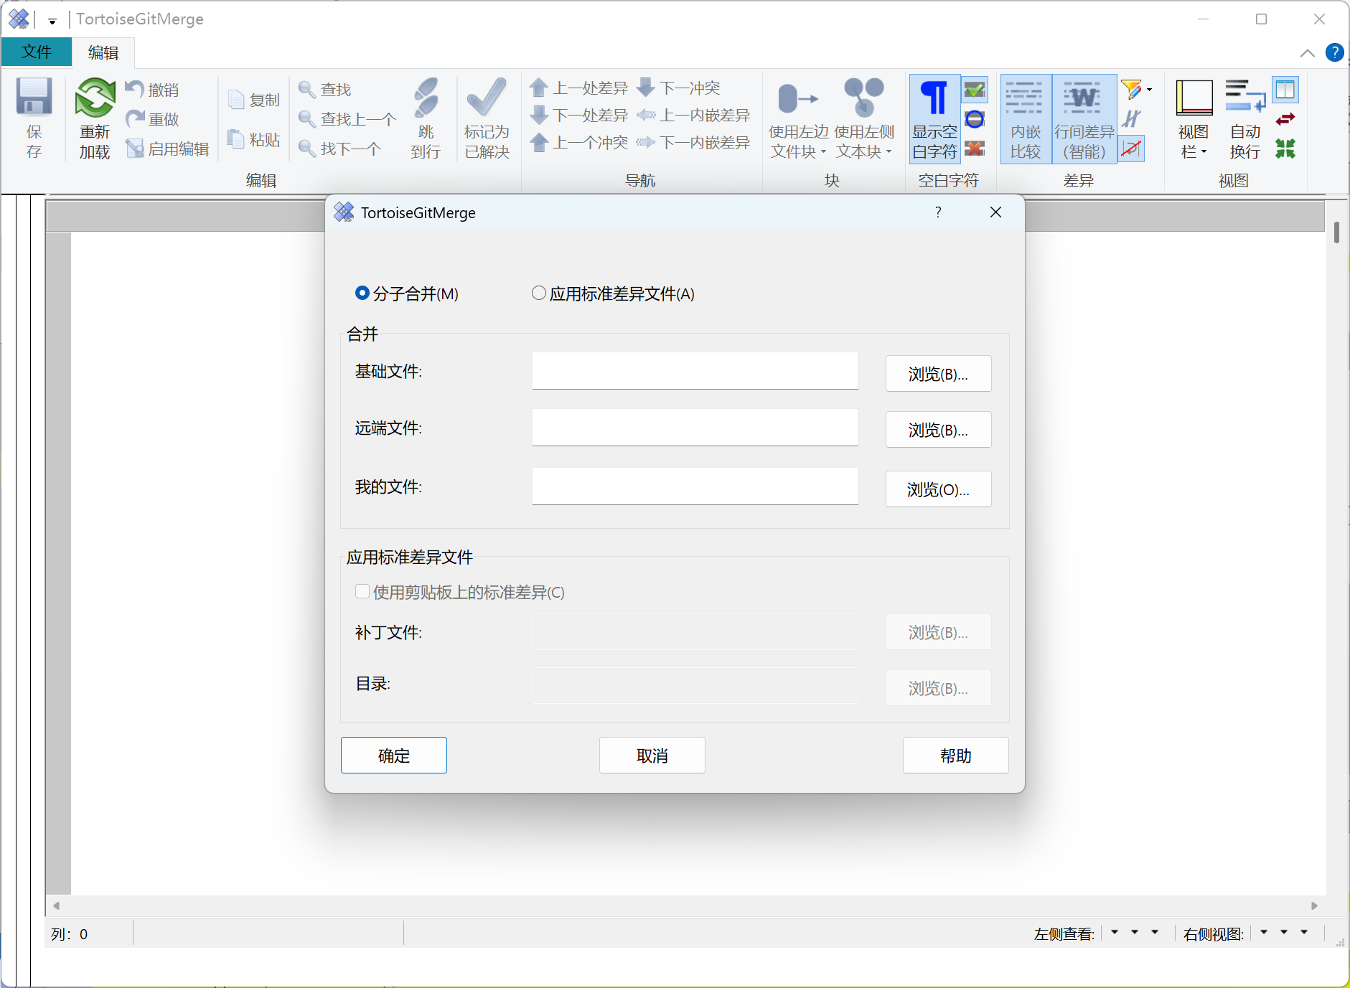Image resolution: width=1350 pixels, height=988 pixels.
Task: Open the dropdown arrow beside the filter funnel
Action: tap(1149, 90)
